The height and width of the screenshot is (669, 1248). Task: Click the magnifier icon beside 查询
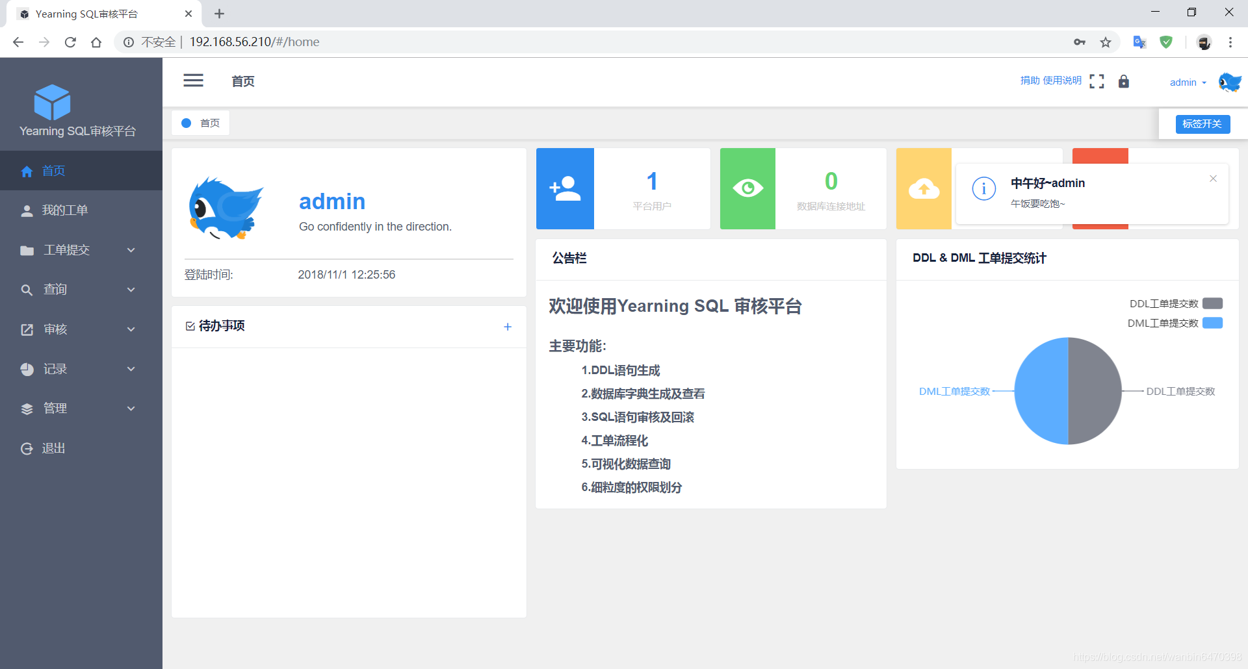point(27,290)
